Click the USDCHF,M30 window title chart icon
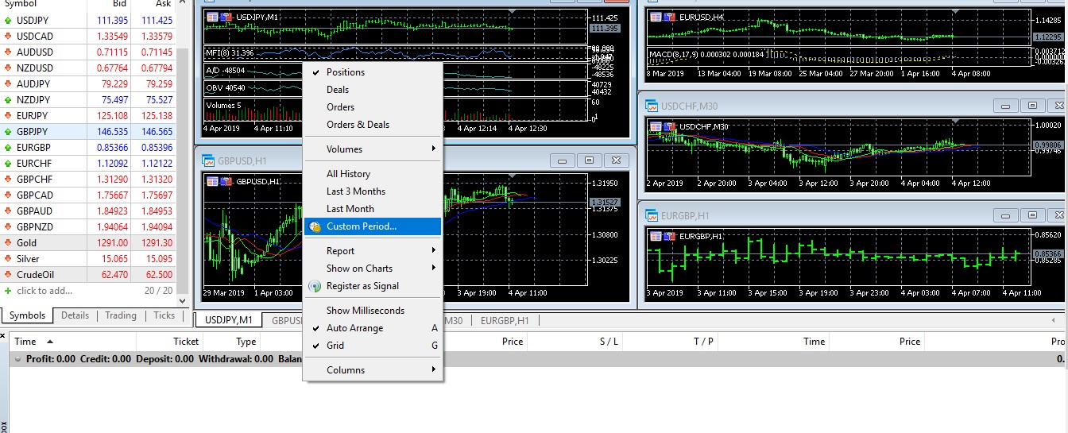Image resolution: width=1068 pixels, height=433 pixels. pos(651,106)
